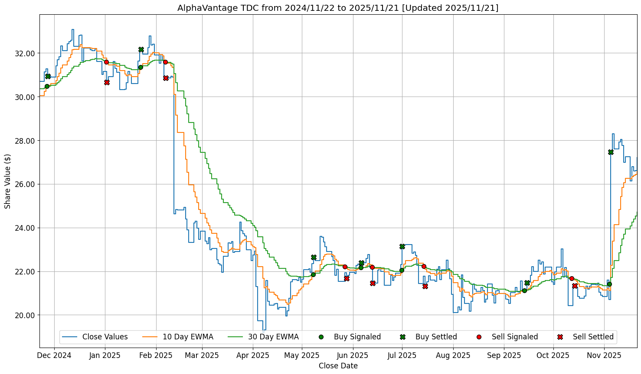This screenshot has width=641, height=374.
Task: Click the October 2025 Sell Signaled red dot
Action: pyautogui.click(x=572, y=278)
